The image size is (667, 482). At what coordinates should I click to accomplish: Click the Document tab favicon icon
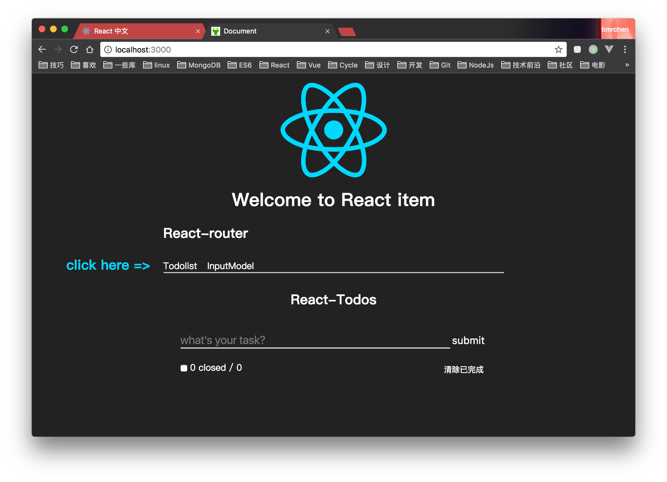pyautogui.click(x=215, y=31)
